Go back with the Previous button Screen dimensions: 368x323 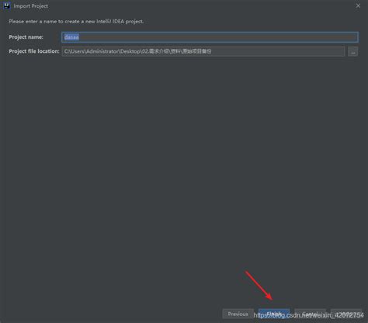(x=238, y=314)
